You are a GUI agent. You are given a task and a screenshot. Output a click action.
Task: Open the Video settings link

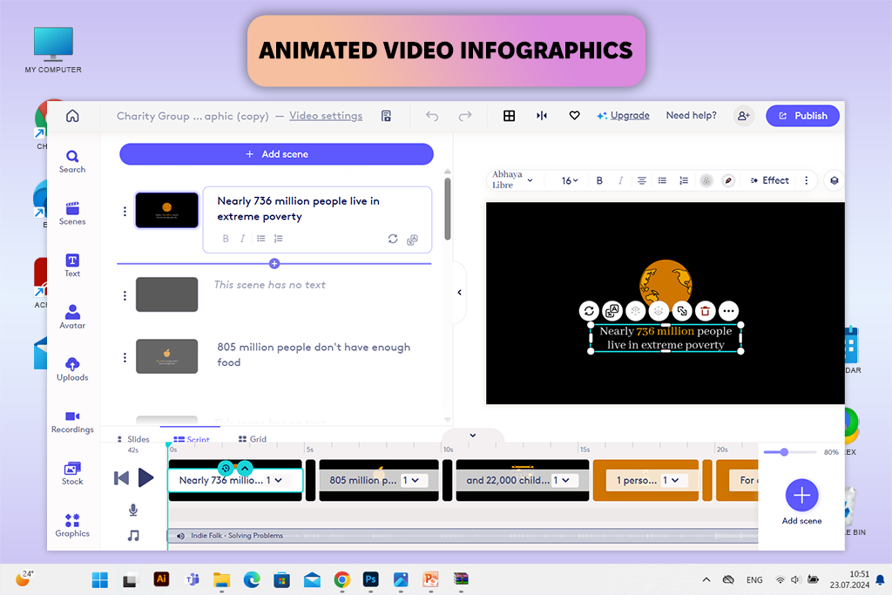tap(326, 116)
